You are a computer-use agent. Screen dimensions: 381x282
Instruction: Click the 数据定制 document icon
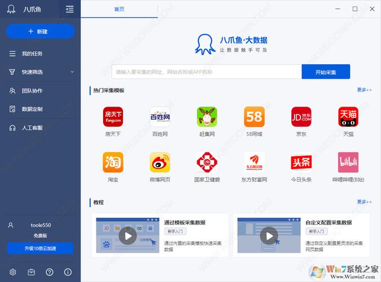(12, 109)
